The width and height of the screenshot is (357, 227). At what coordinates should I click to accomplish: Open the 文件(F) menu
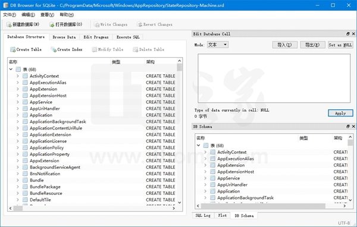[10, 15]
